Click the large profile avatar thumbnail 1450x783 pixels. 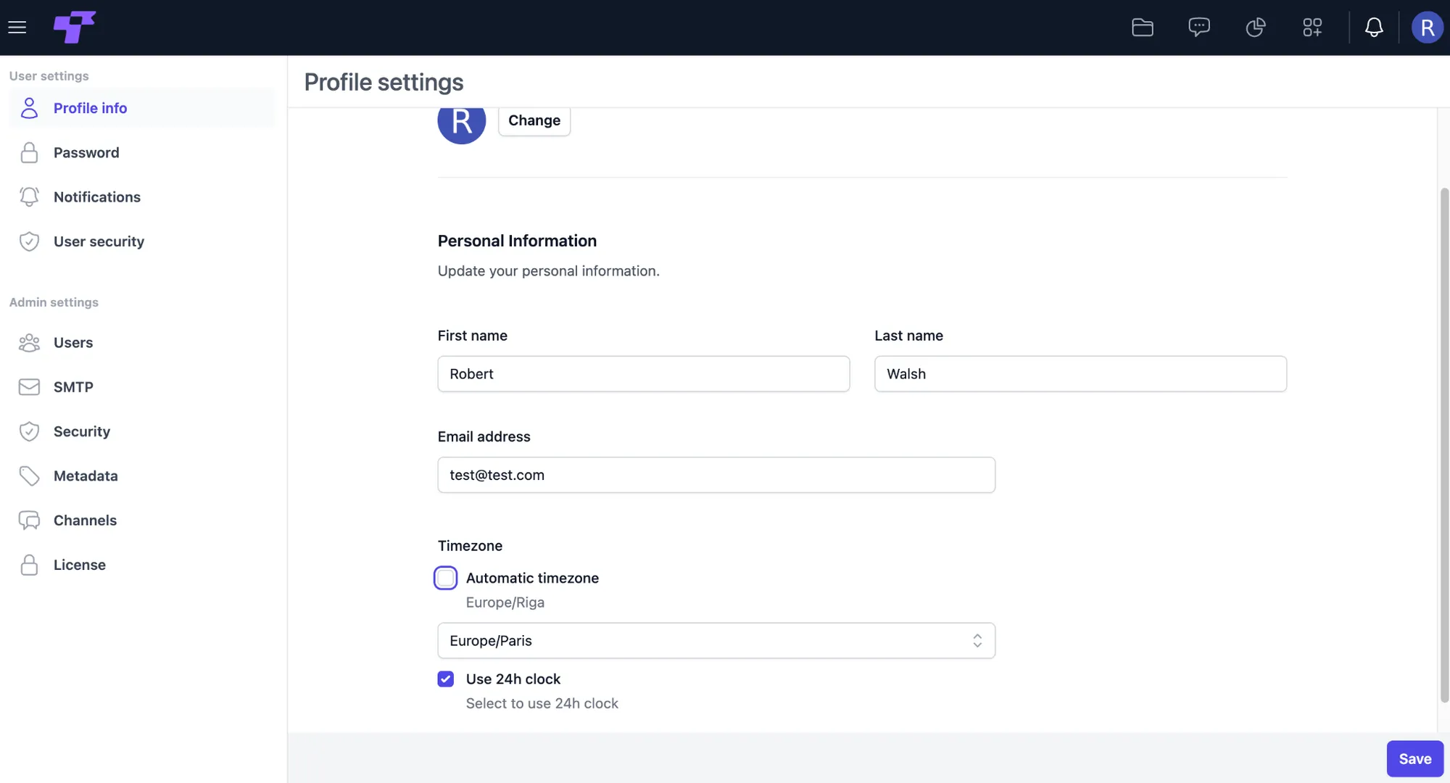[x=461, y=125]
